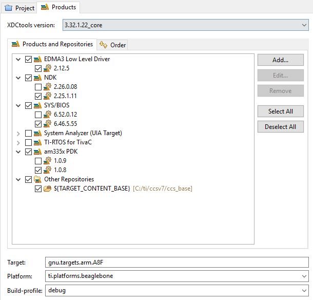This screenshot has width=313, height=300.
Task: Click the am335x PDK product icon
Action: (x=37, y=152)
